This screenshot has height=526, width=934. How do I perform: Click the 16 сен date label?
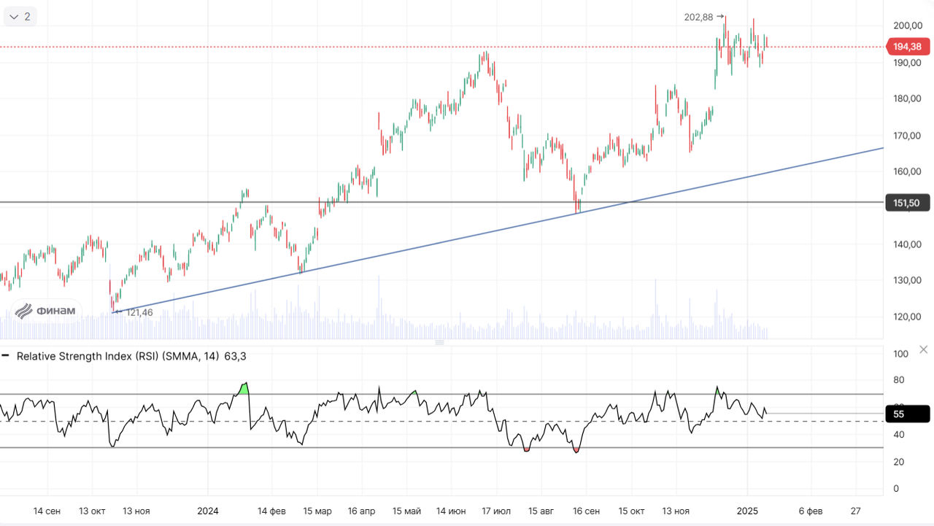coord(587,511)
